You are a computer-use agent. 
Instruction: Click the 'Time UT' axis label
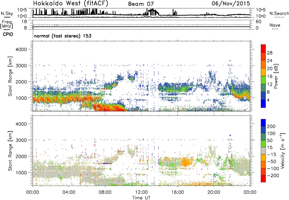coord(141,197)
